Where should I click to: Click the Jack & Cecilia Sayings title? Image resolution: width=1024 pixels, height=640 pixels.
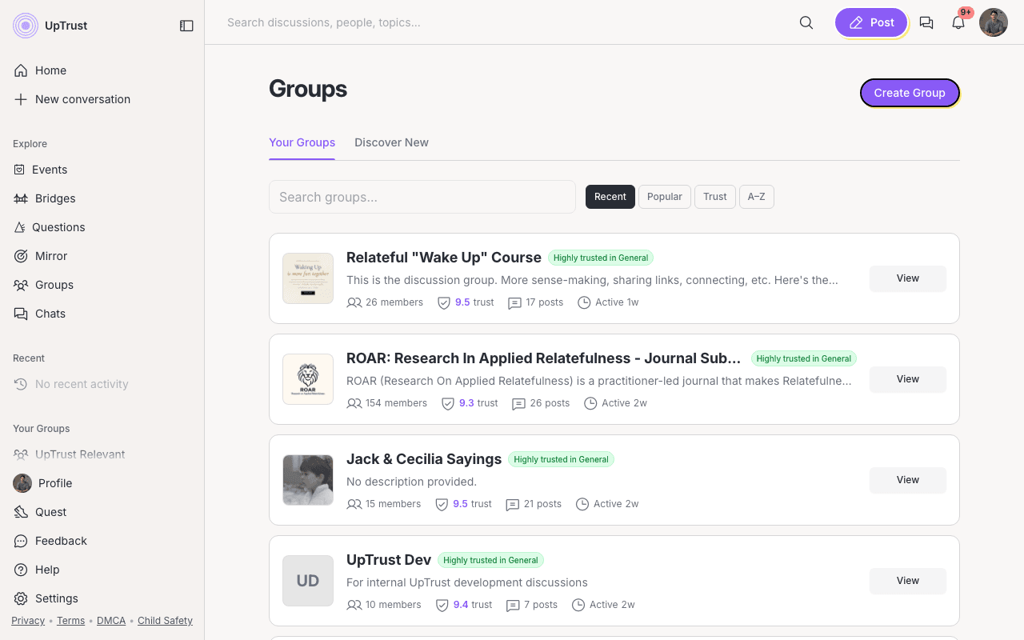424,459
